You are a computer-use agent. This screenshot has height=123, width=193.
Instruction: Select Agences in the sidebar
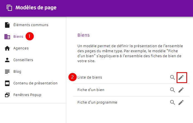21,48
